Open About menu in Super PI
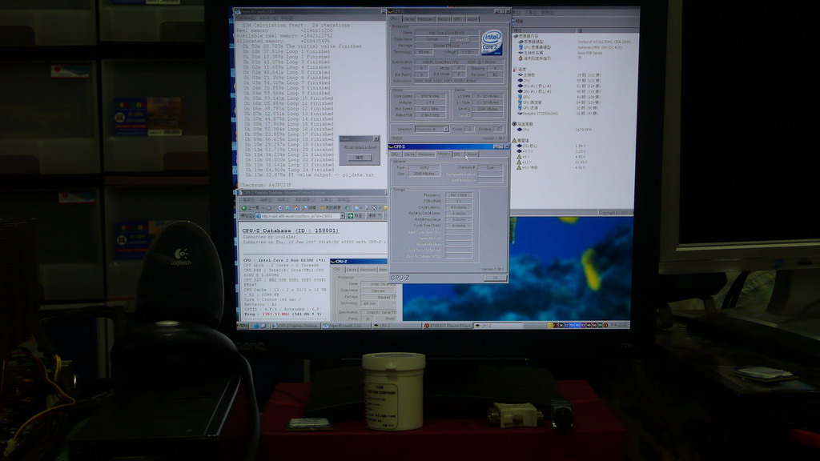Image resolution: width=820 pixels, height=461 pixels. tap(268, 18)
